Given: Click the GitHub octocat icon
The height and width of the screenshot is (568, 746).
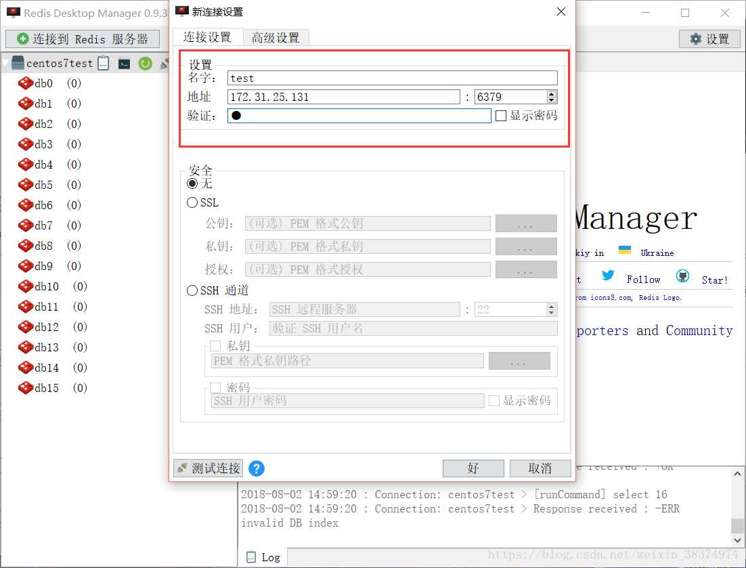Looking at the screenshot, I should (683, 276).
